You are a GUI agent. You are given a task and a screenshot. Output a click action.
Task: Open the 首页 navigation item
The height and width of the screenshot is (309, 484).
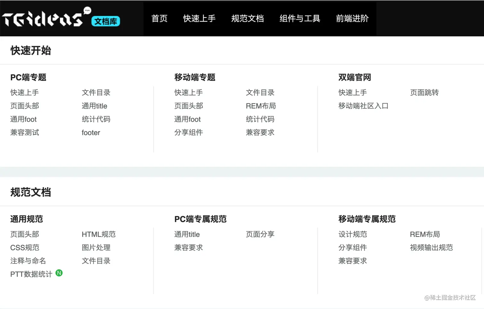point(159,19)
